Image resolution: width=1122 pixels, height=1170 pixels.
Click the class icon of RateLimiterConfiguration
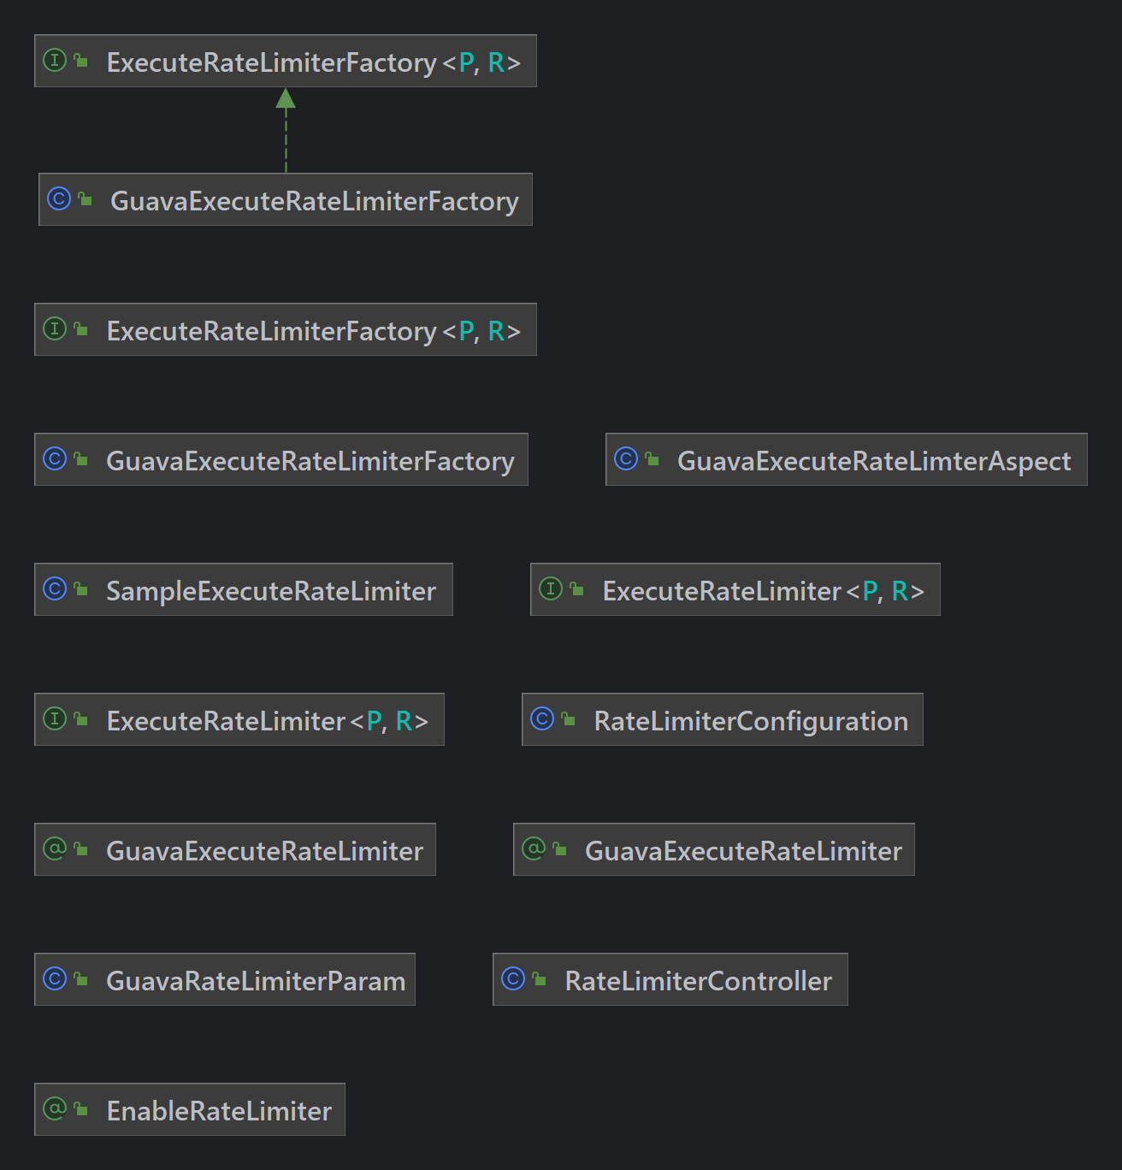pyautogui.click(x=542, y=719)
